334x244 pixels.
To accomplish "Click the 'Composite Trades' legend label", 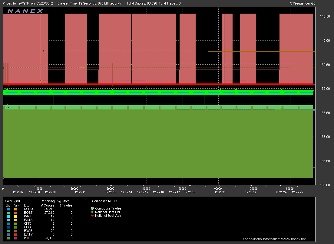I will coord(108,209).
